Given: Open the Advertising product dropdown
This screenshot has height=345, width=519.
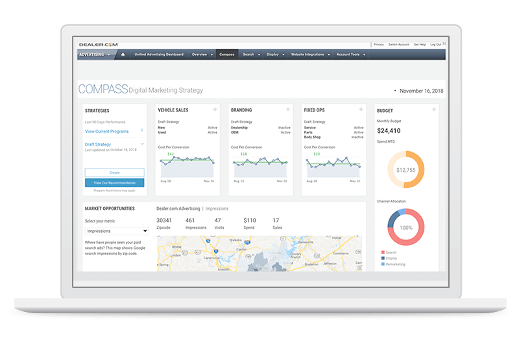Looking at the screenshot, I should 95,54.
